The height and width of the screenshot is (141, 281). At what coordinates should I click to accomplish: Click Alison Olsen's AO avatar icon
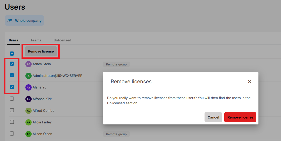tap(29, 134)
